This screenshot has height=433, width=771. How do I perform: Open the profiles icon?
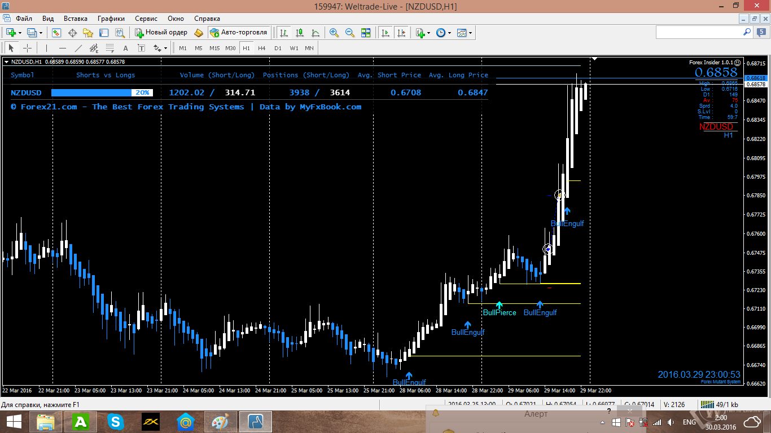click(x=32, y=33)
